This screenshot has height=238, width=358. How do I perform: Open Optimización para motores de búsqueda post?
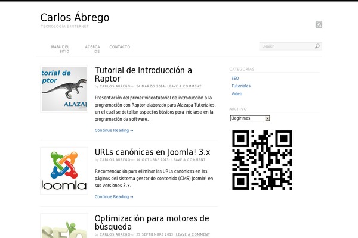pyautogui.click(x=152, y=223)
